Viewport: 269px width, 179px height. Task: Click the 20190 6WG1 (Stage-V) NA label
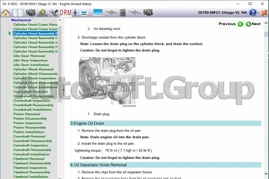[222, 13]
